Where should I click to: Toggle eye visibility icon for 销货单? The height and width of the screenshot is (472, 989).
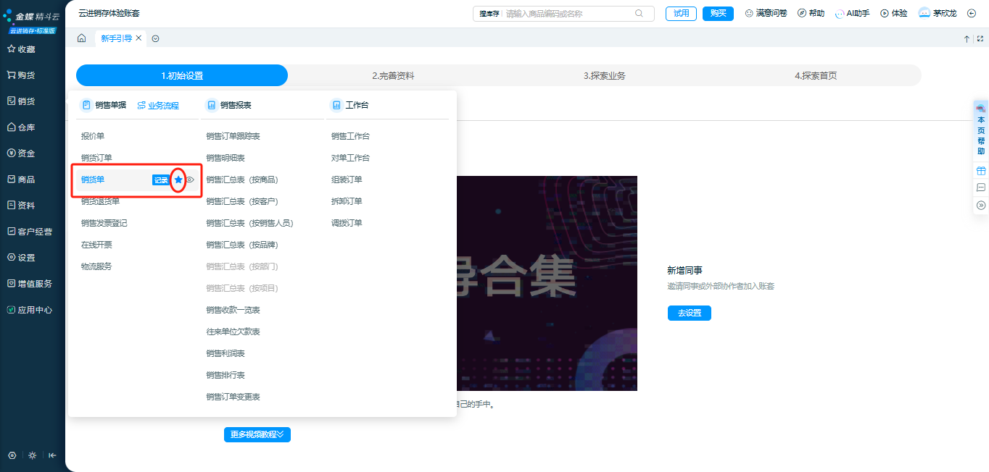(x=191, y=180)
